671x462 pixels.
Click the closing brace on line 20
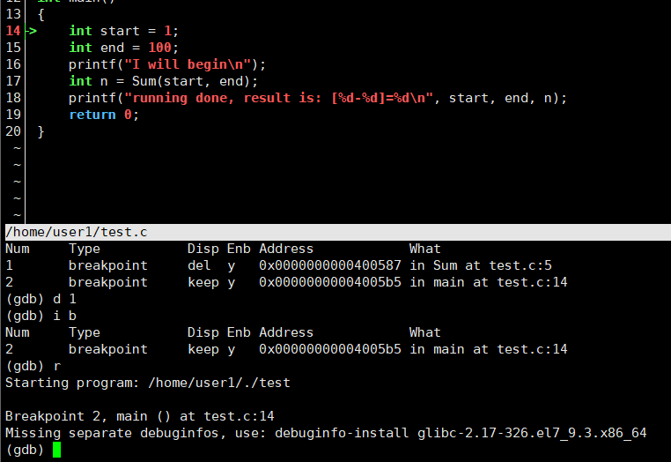[41, 131]
